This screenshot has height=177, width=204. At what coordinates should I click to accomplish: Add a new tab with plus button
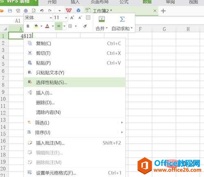pos(163,11)
